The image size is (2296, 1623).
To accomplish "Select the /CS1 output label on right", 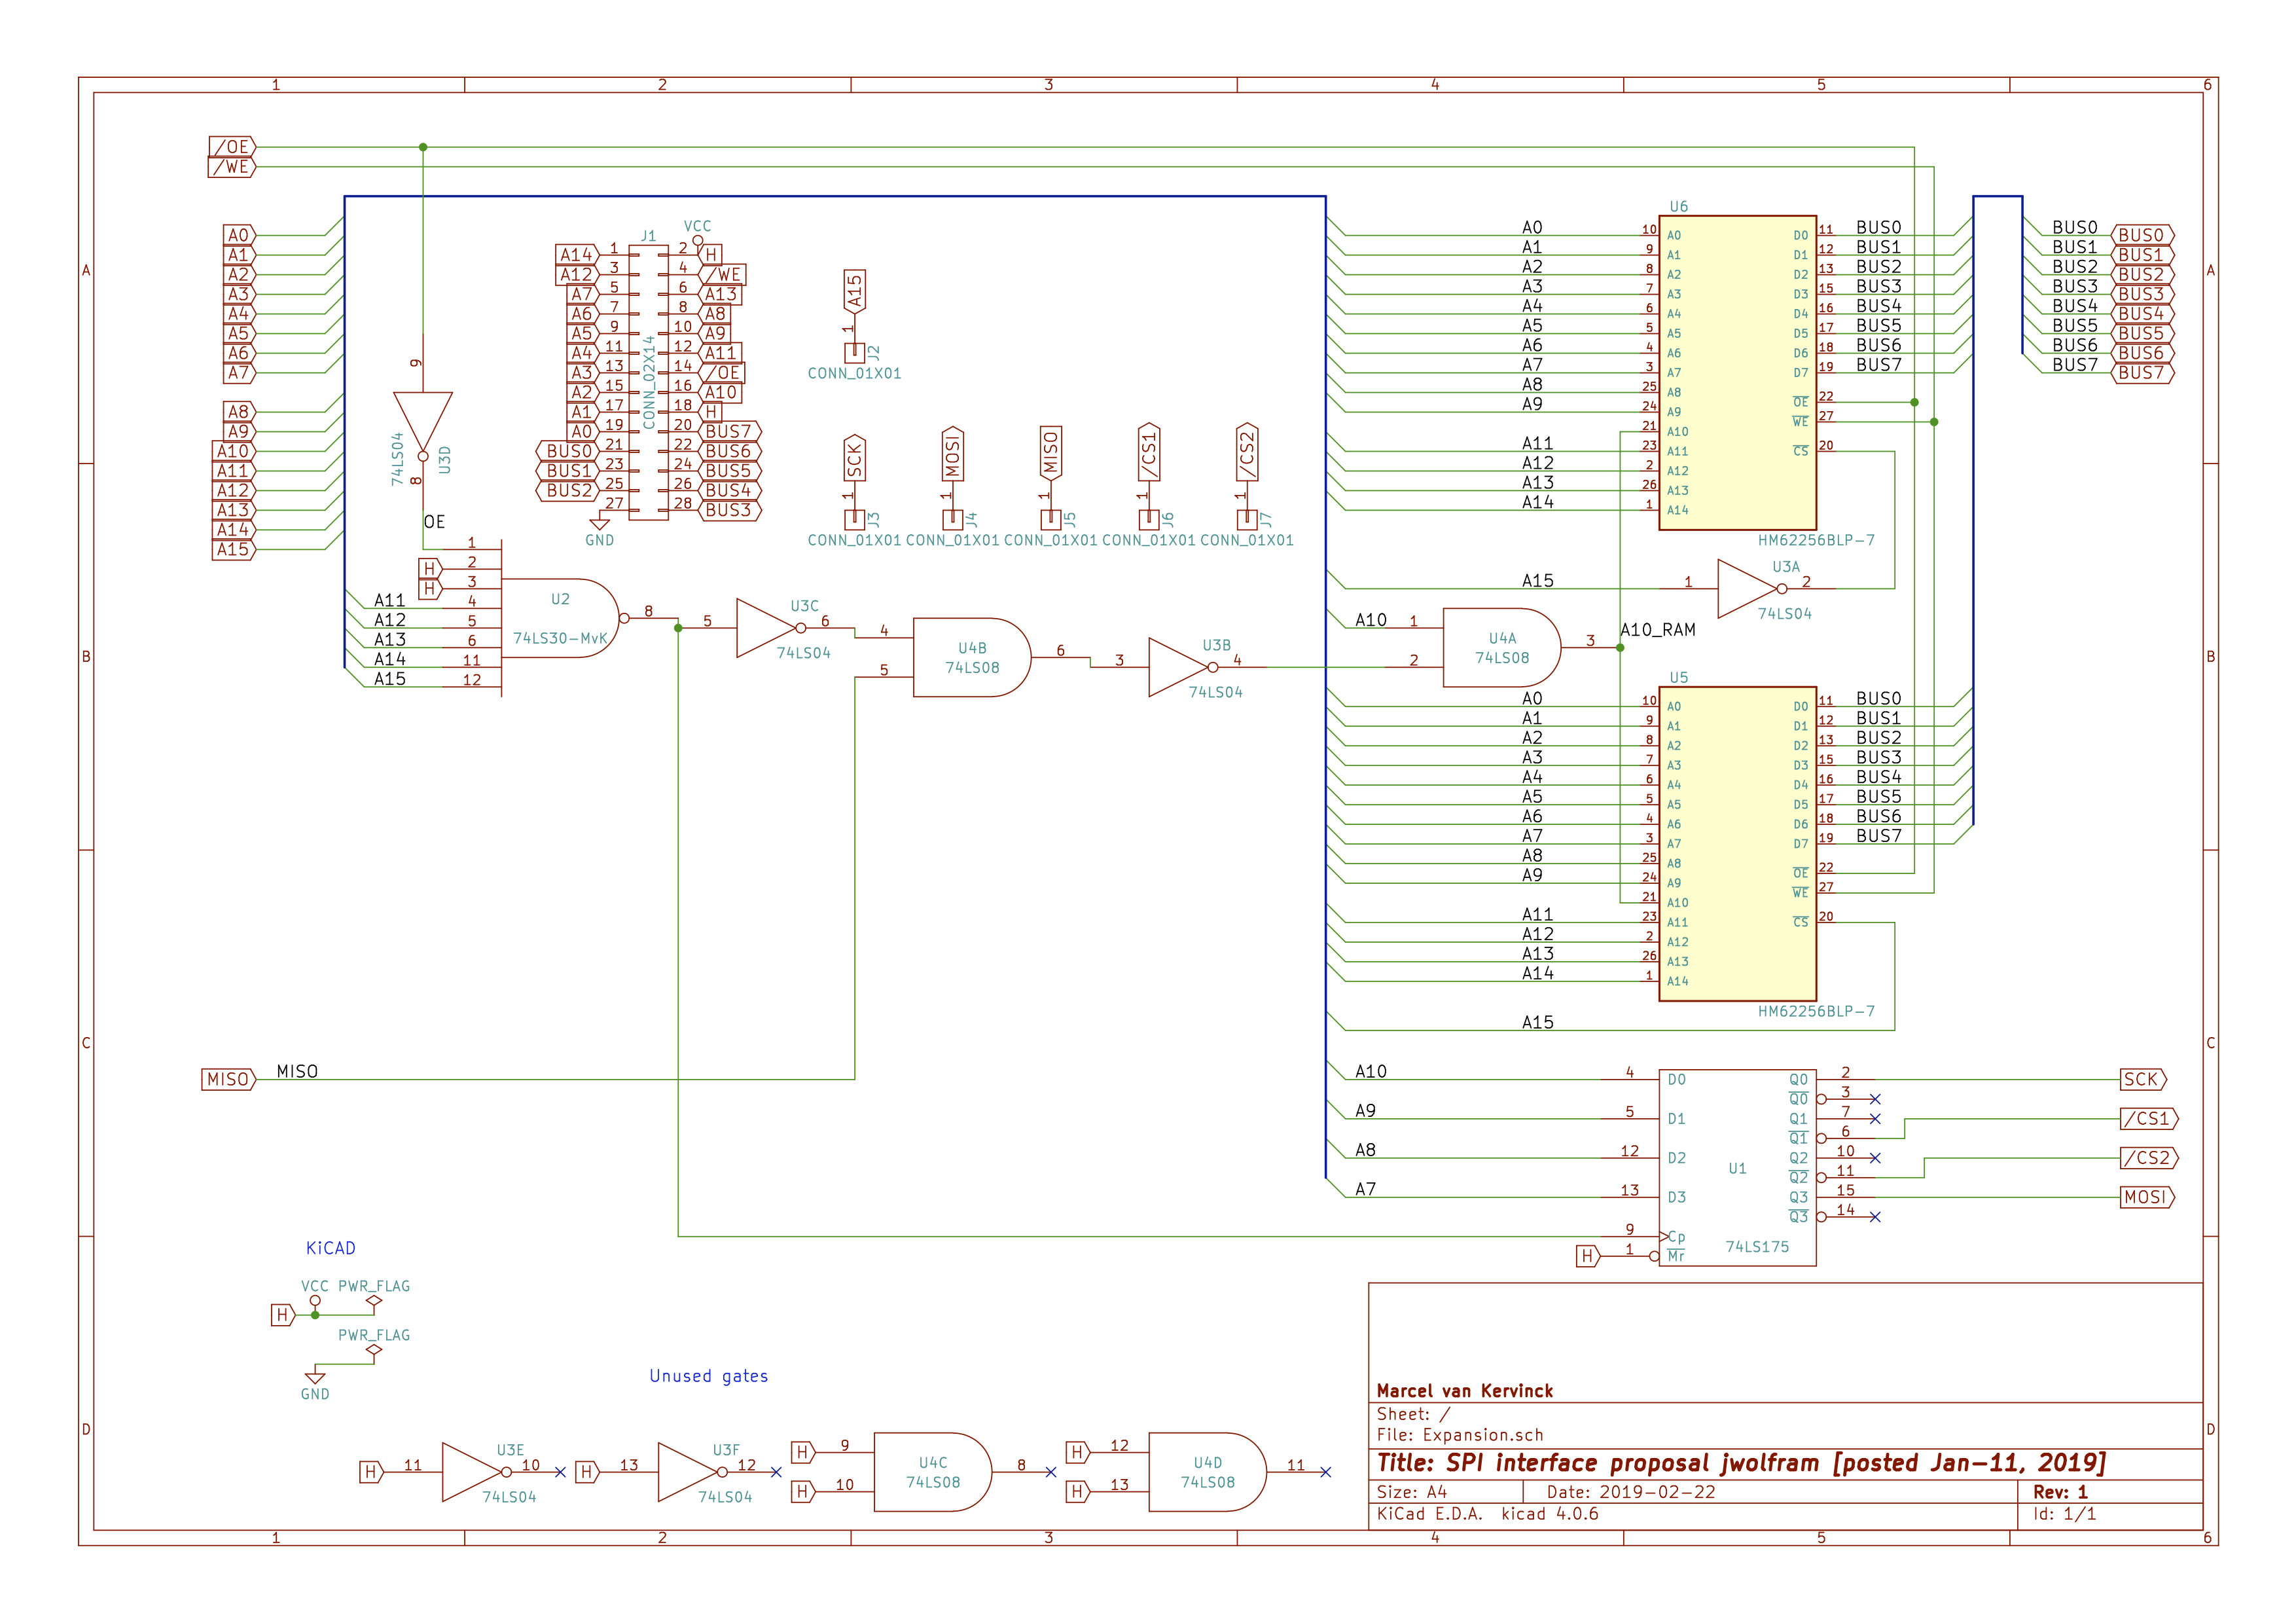I will [2149, 1118].
